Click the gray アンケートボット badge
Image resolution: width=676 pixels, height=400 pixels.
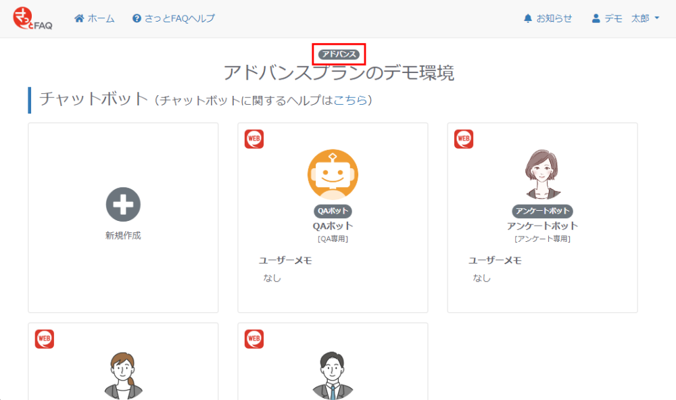click(x=542, y=211)
